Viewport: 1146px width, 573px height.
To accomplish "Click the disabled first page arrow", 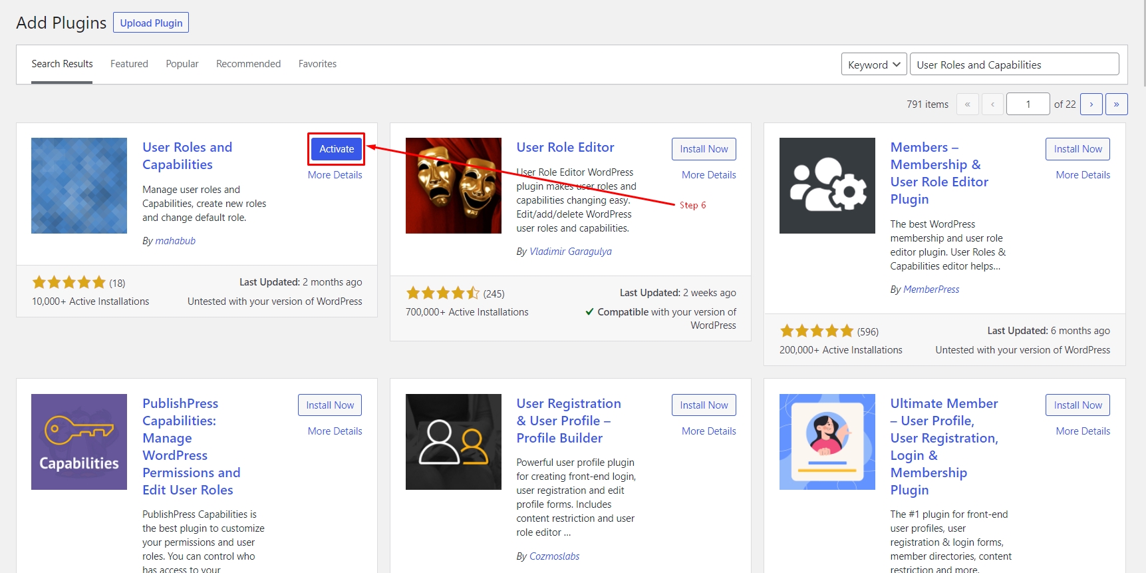I will coord(967,104).
